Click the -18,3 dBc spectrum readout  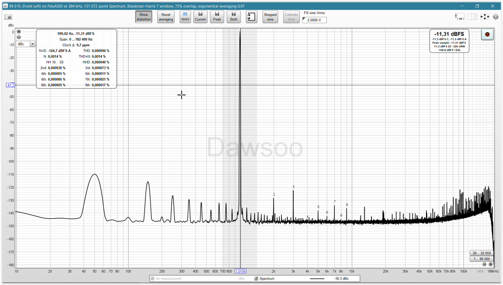tap(341, 279)
